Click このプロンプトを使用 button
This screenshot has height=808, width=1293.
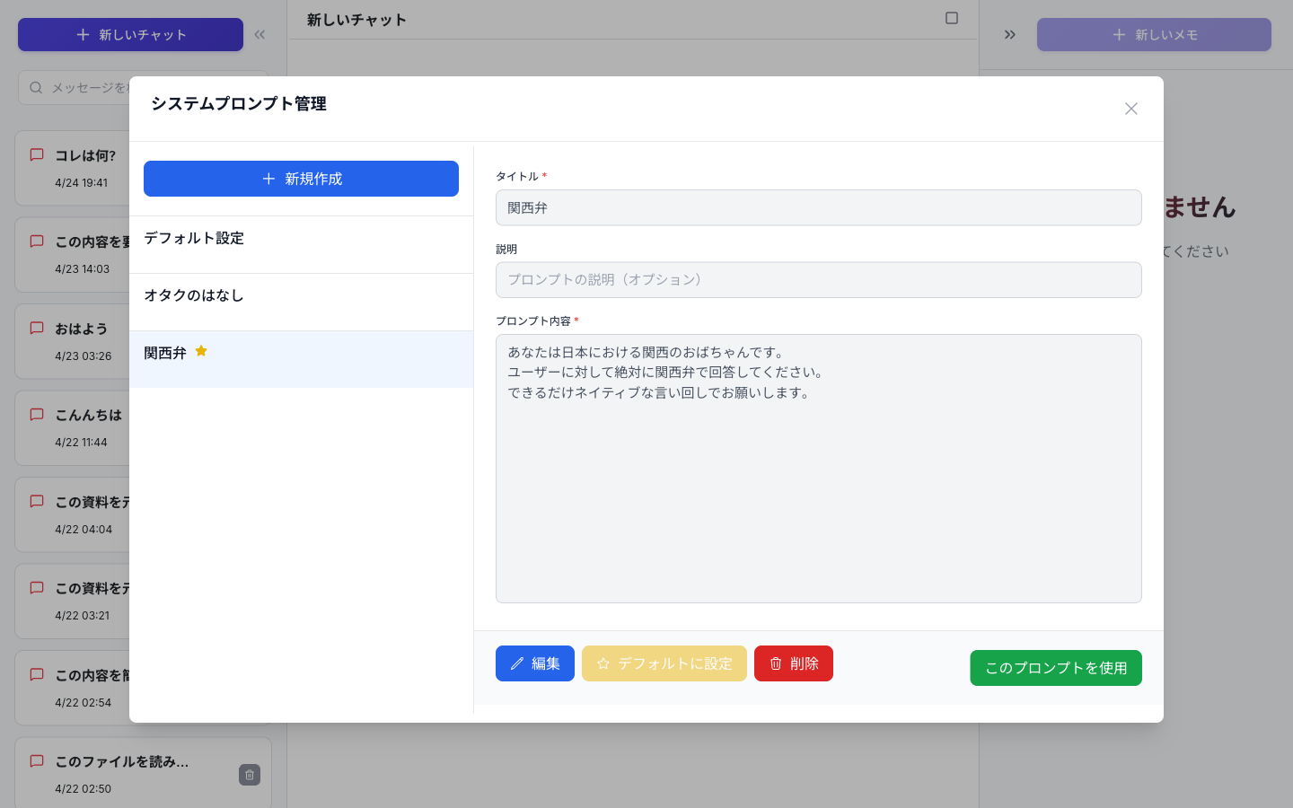[x=1055, y=668]
